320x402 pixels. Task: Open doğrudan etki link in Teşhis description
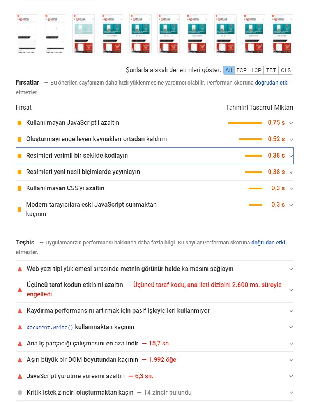pos(268,243)
